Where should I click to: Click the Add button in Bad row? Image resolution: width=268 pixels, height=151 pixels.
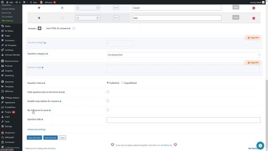[x=236, y=17]
